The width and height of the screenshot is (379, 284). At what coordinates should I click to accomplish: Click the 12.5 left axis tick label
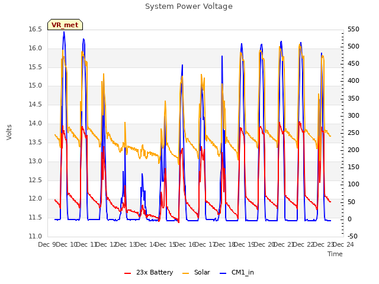(35, 180)
